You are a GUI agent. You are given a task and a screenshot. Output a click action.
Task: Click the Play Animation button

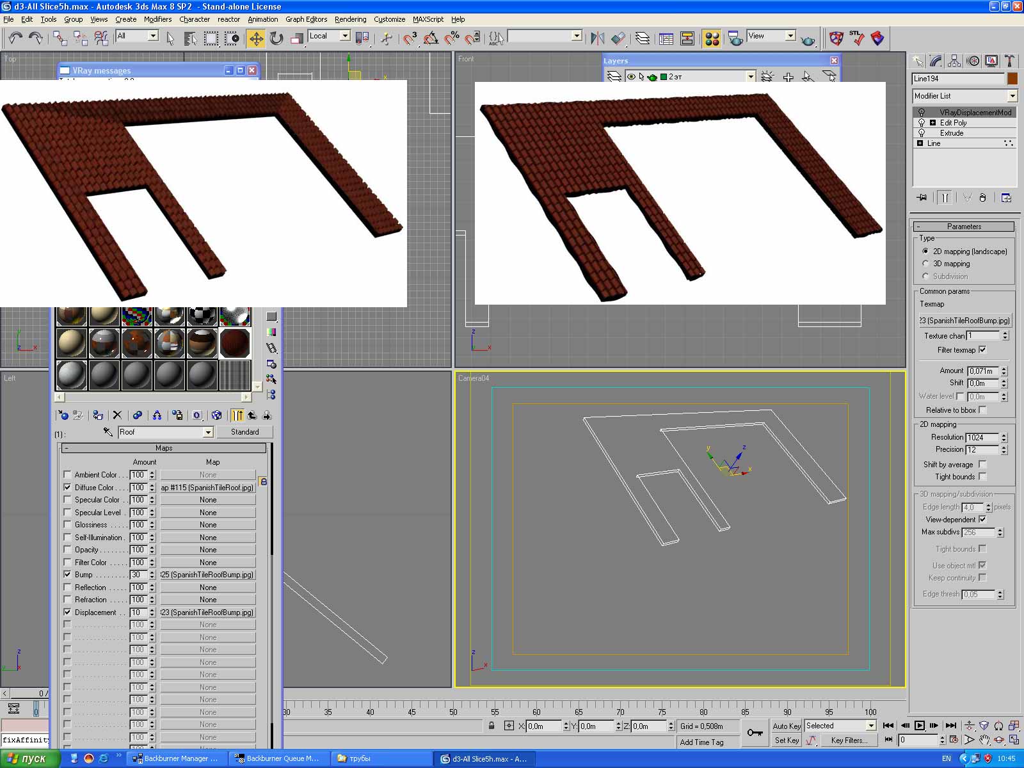(920, 725)
